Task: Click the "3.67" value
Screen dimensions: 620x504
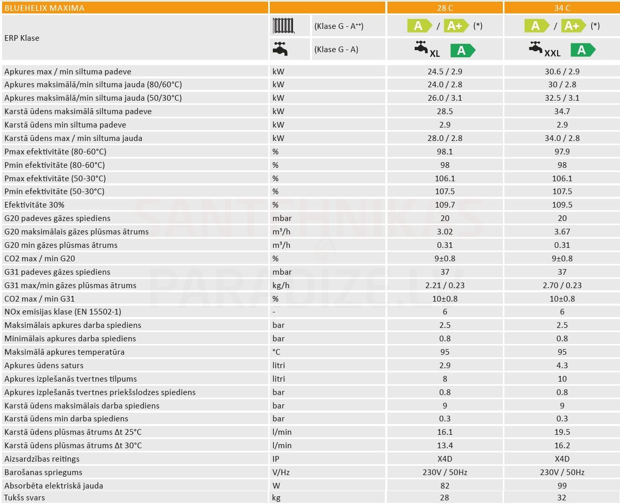Action: click(562, 232)
